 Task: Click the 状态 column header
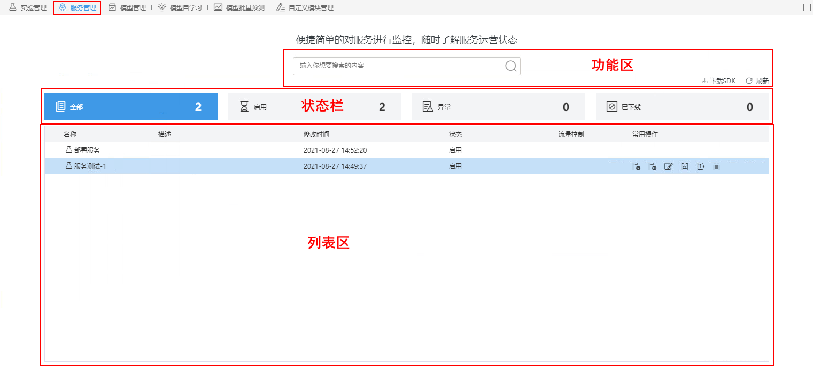pos(455,134)
